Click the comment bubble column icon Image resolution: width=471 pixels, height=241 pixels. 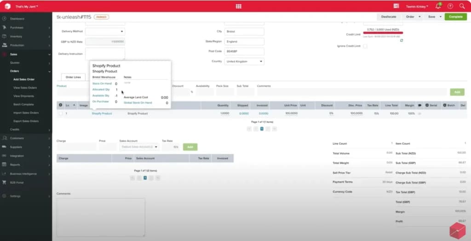tap(419, 105)
